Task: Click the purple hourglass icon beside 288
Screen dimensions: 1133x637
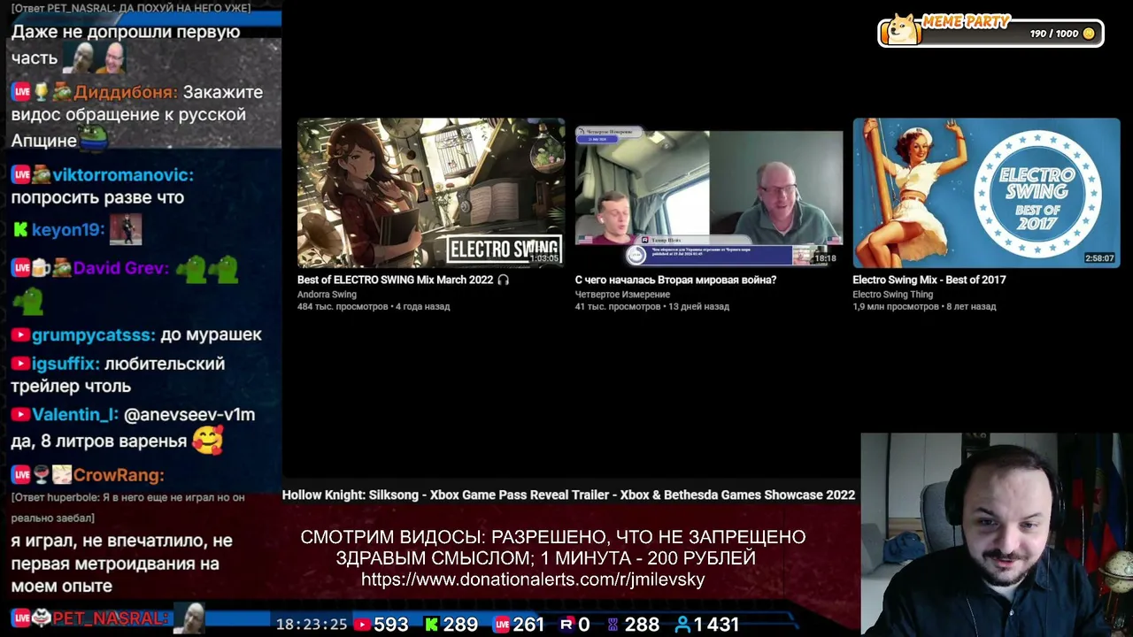Action: click(613, 625)
